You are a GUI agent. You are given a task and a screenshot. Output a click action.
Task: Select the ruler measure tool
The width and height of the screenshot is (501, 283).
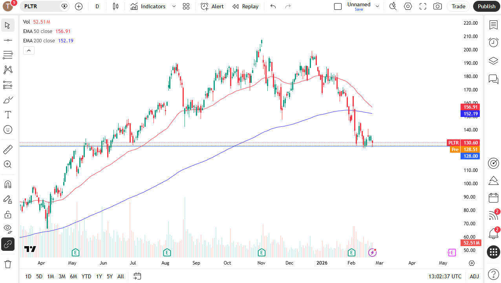(7, 149)
